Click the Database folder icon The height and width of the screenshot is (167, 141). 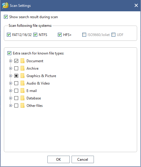pyautogui.click(x=22, y=98)
